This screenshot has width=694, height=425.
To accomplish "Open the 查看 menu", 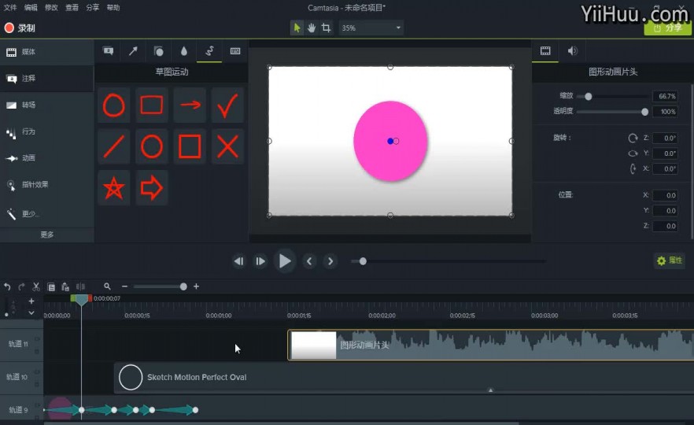I will [72, 8].
